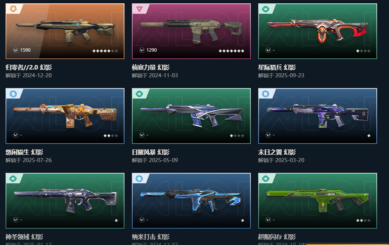Click the green tier badge on 神圣领域 幻影
The image size is (389, 245).
[x=13, y=178]
